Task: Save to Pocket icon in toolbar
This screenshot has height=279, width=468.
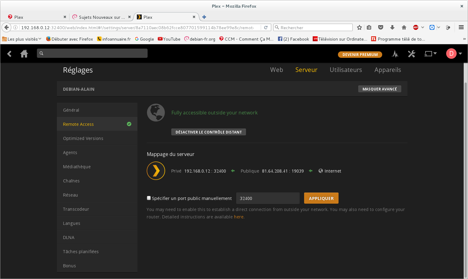Action: [381, 27]
